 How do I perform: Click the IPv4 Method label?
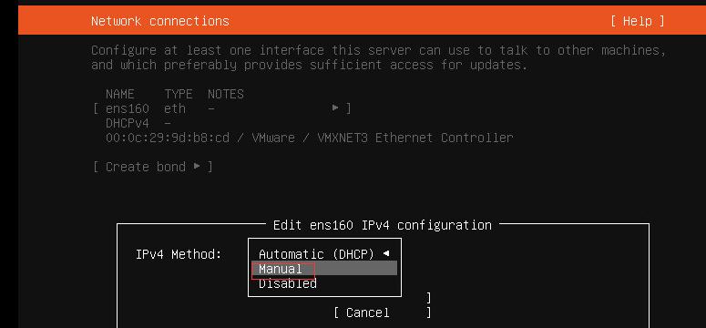pyautogui.click(x=179, y=254)
